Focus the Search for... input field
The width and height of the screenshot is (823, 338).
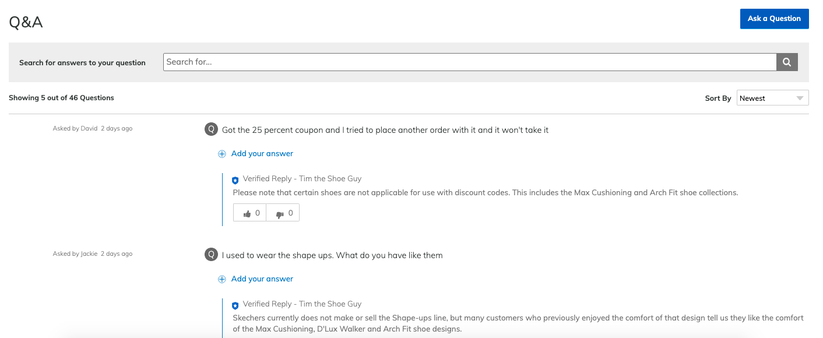[x=470, y=62]
